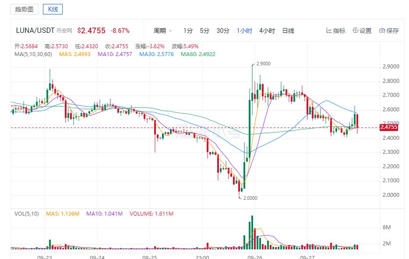
Task: Click the MA30: 2.5776 legend label
Action: [x=156, y=54]
